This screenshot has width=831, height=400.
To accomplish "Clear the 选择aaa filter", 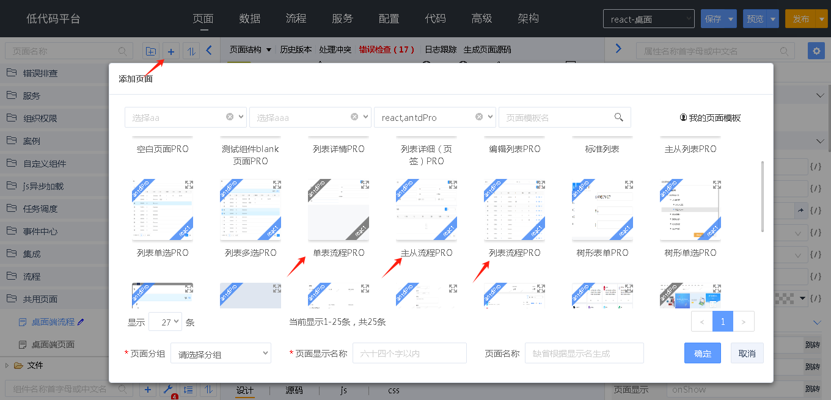I will pos(354,117).
